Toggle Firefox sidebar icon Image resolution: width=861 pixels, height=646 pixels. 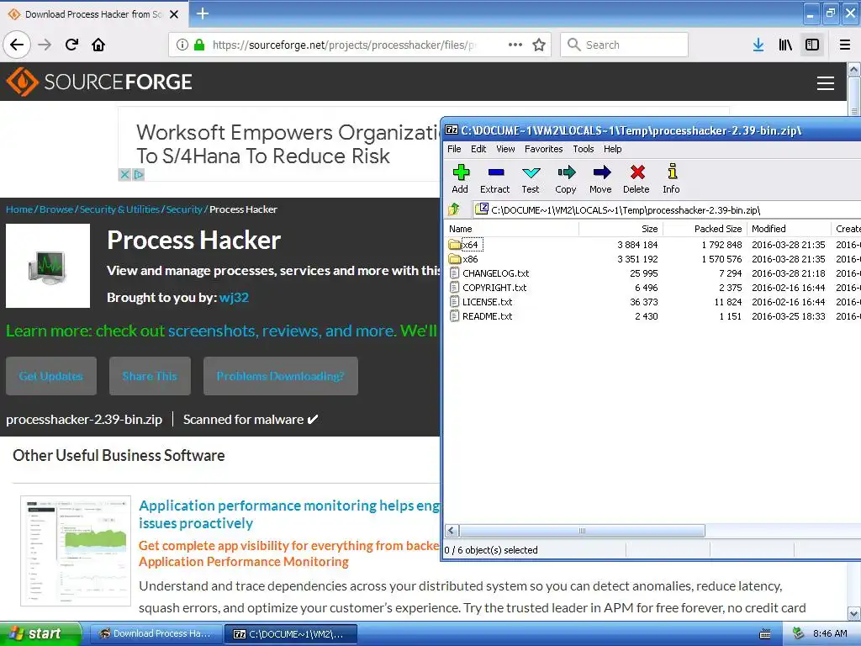pos(812,45)
